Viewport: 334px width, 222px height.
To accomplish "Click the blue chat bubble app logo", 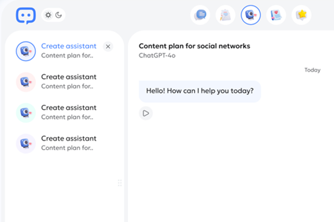I will [26, 15].
